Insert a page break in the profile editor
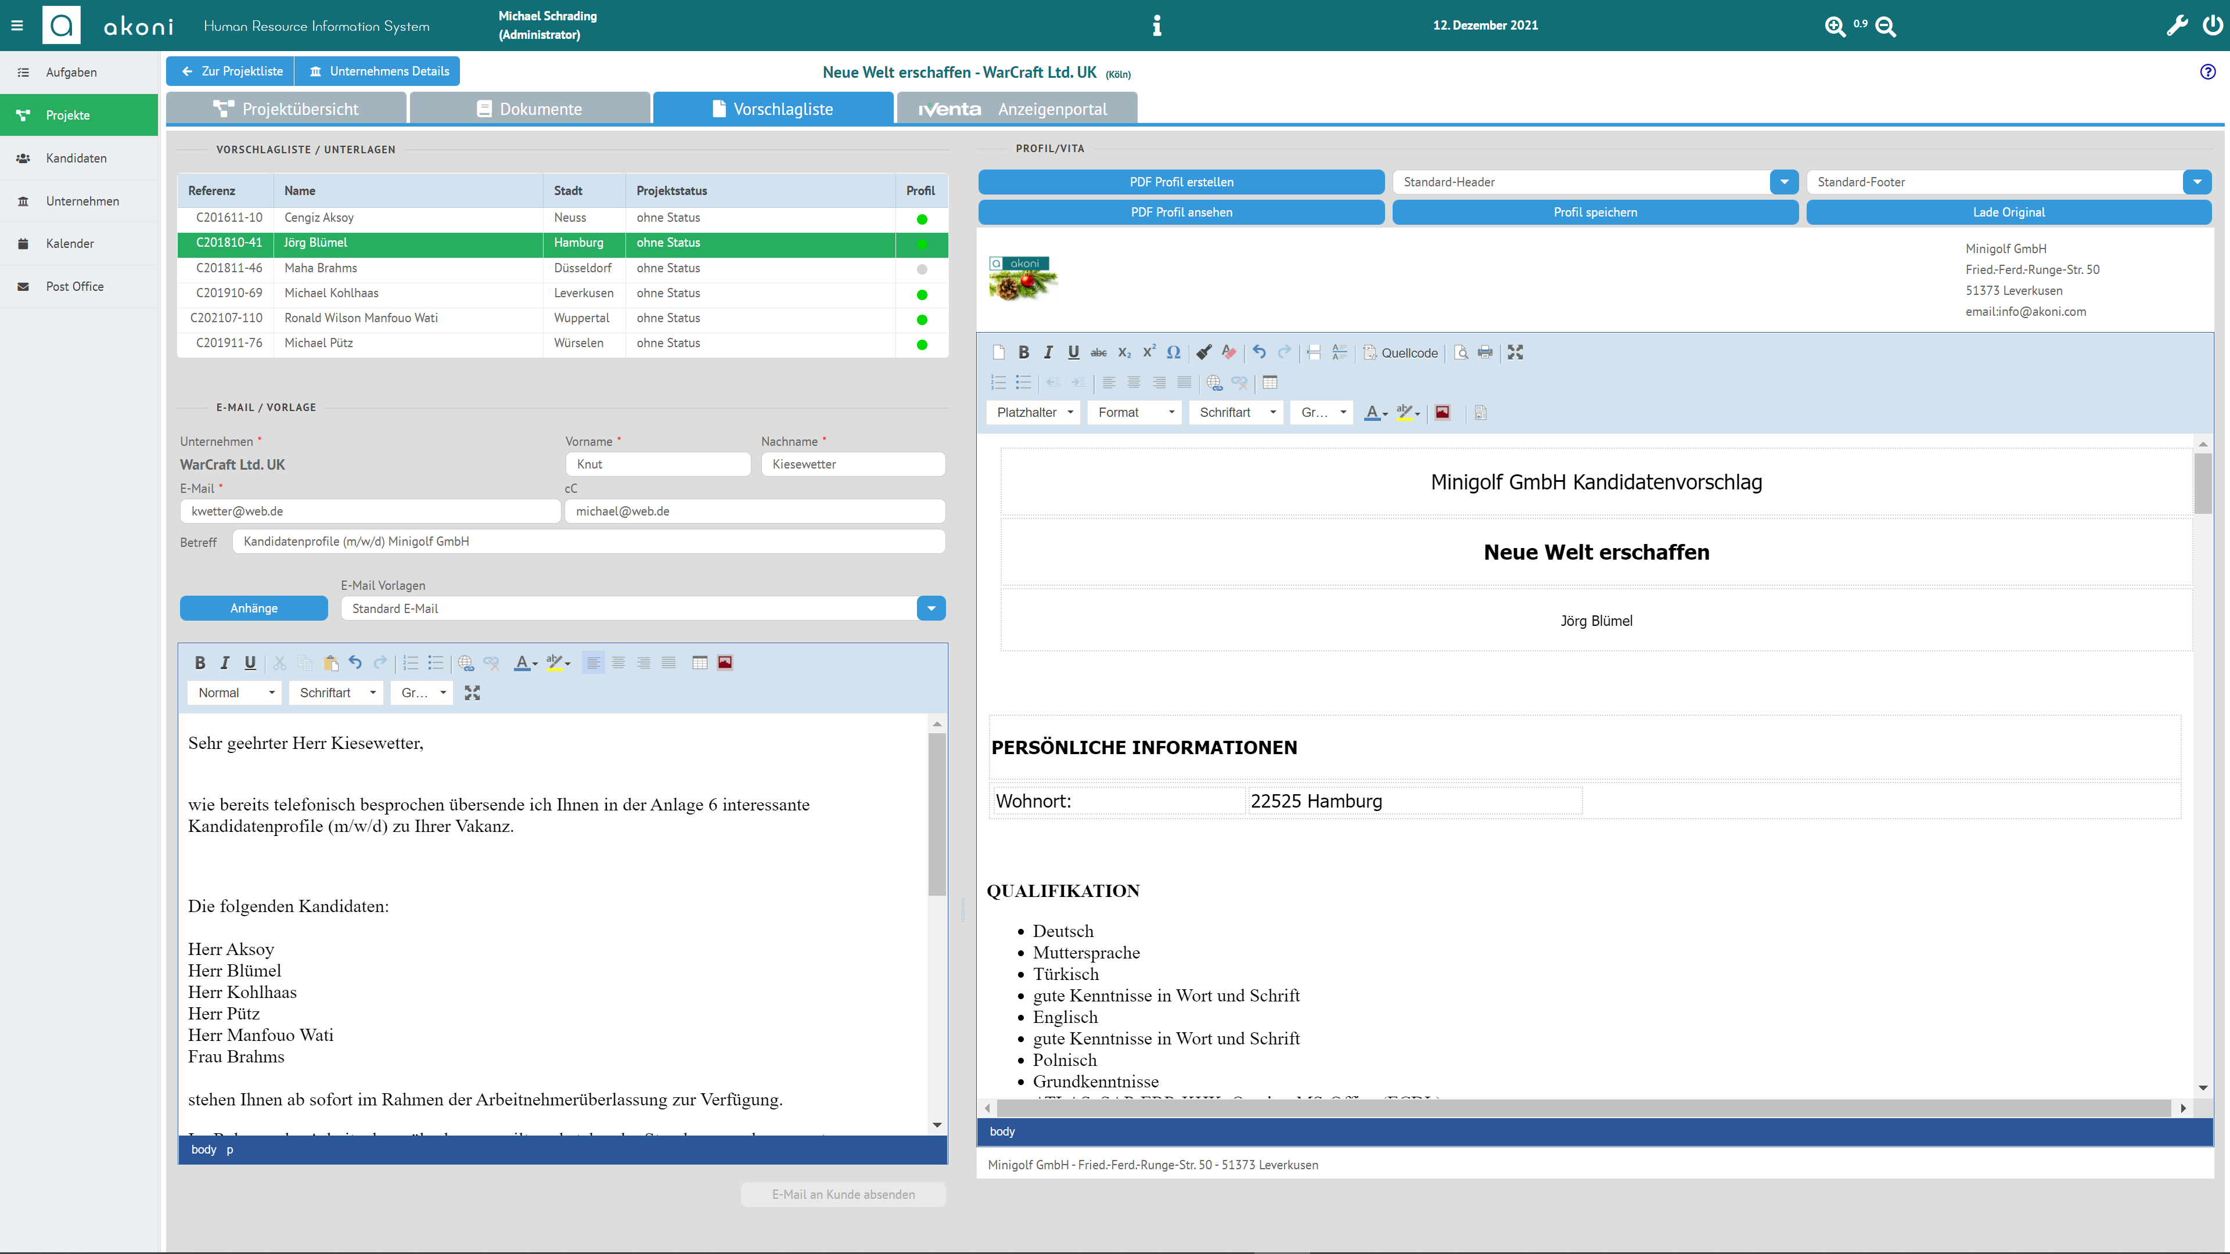This screenshot has height=1254, width=2230. point(1314,352)
